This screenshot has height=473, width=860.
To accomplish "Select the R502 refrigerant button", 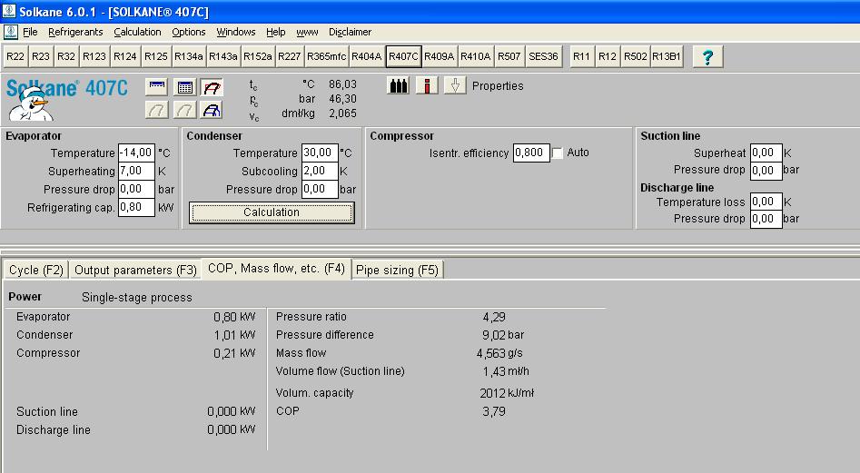I will [x=635, y=56].
